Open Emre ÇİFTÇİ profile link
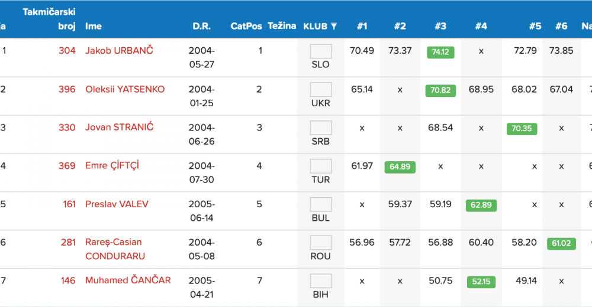Viewport: 592px width, 307px height. click(x=112, y=166)
